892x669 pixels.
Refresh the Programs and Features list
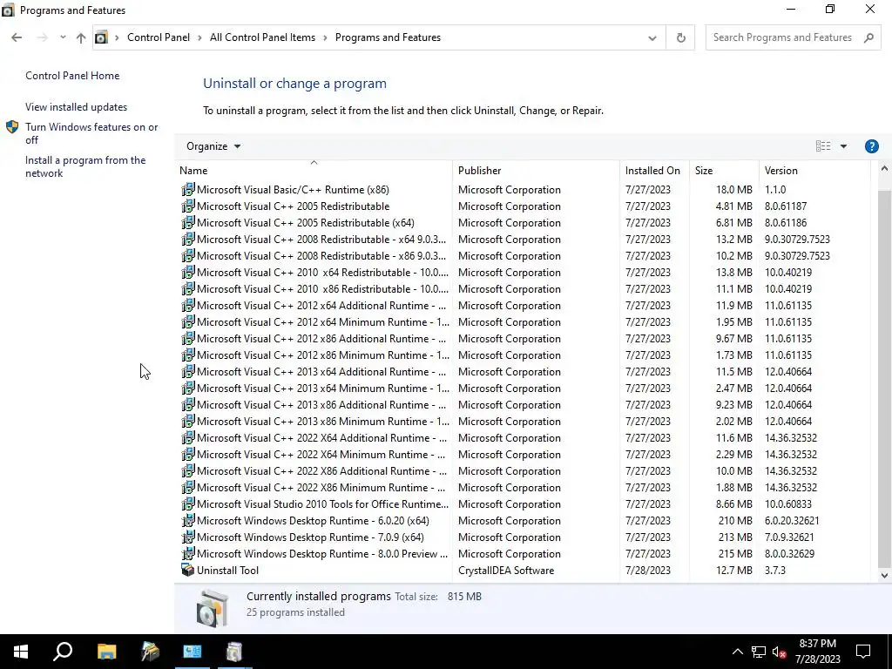pos(680,38)
